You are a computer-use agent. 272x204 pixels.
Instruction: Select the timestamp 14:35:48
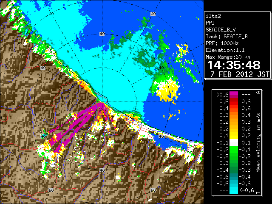pos(234,65)
